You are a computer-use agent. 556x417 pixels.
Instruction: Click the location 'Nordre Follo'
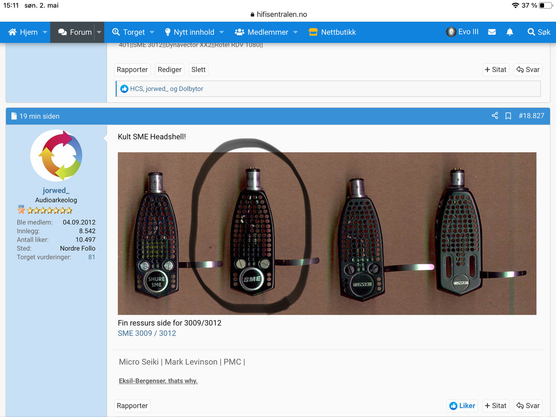coord(78,248)
